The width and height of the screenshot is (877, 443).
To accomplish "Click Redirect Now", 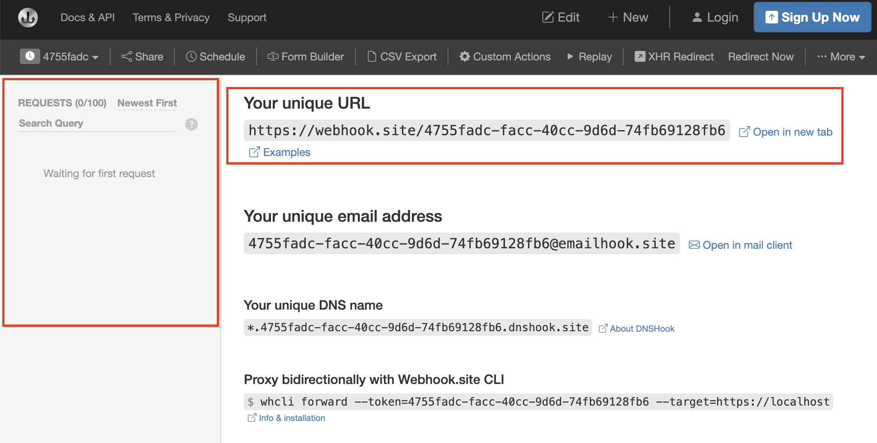I will (761, 57).
